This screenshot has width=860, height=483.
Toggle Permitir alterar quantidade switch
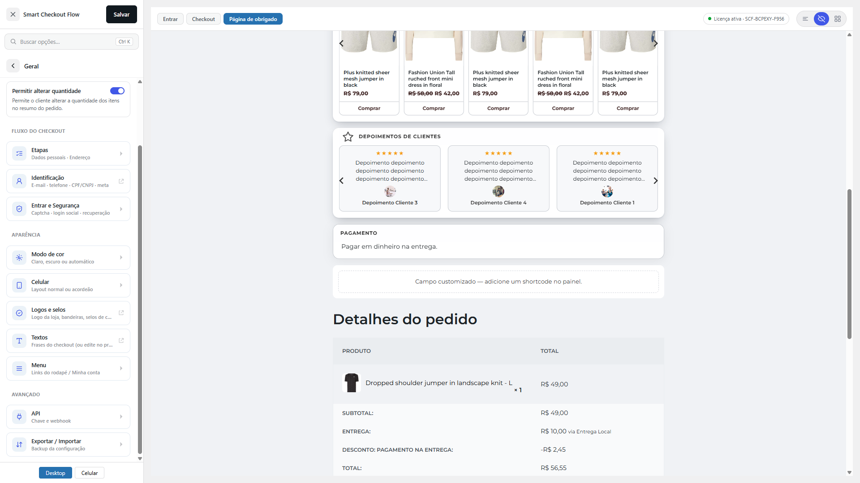[x=117, y=91]
